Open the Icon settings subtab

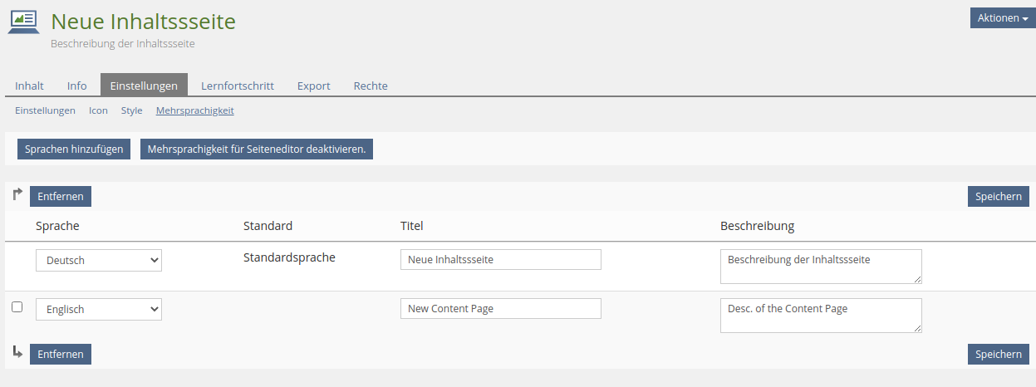[98, 110]
